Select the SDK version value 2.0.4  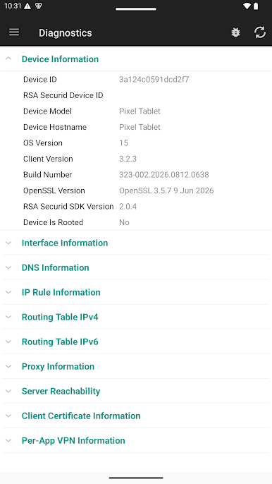(128, 207)
